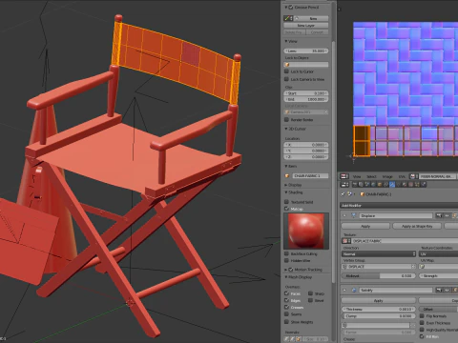The image size is (458, 343).
Task: Collapse the View panel
Action: [x=285, y=41]
